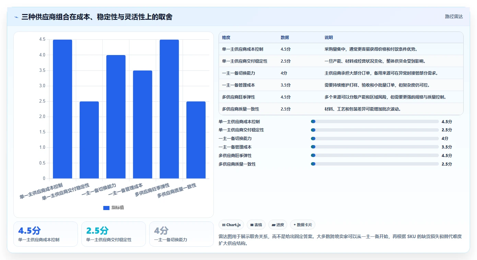Click the 多供应商旺季弹性 progress bar

[375, 156]
